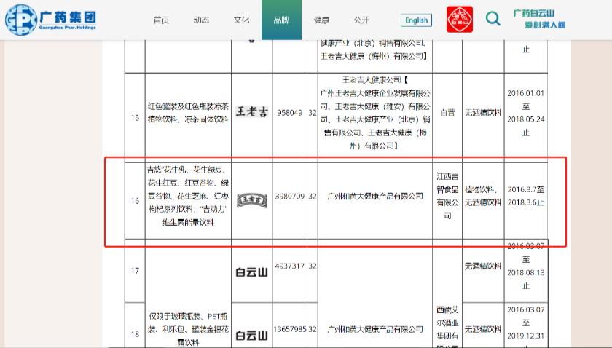Select the highlighted 品牌 menu tab
This screenshot has width=612, height=348.
tap(281, 20)
